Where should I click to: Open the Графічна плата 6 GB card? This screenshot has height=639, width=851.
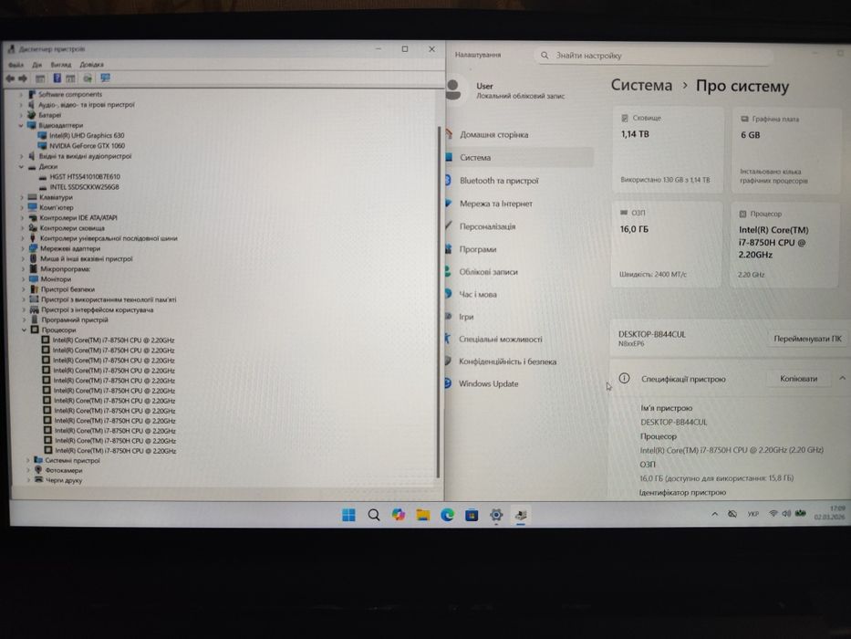click(786, 151)
